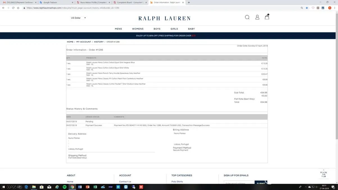This screenshot has height=190, width=338.
Task: Open the WOMENS navigation menu
Action: coord(138,29)
